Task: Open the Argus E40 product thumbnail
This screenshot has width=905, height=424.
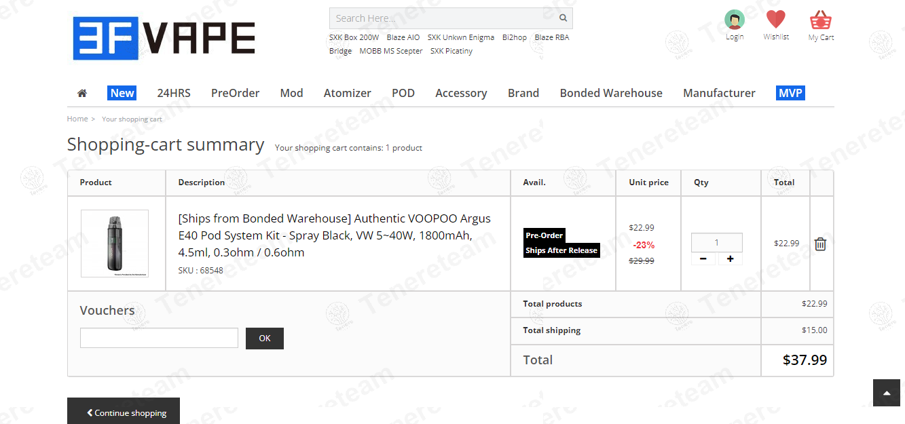Action: pos(115,244)
